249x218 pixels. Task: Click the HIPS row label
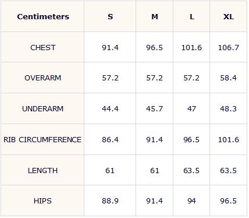(x=42, y=201)
